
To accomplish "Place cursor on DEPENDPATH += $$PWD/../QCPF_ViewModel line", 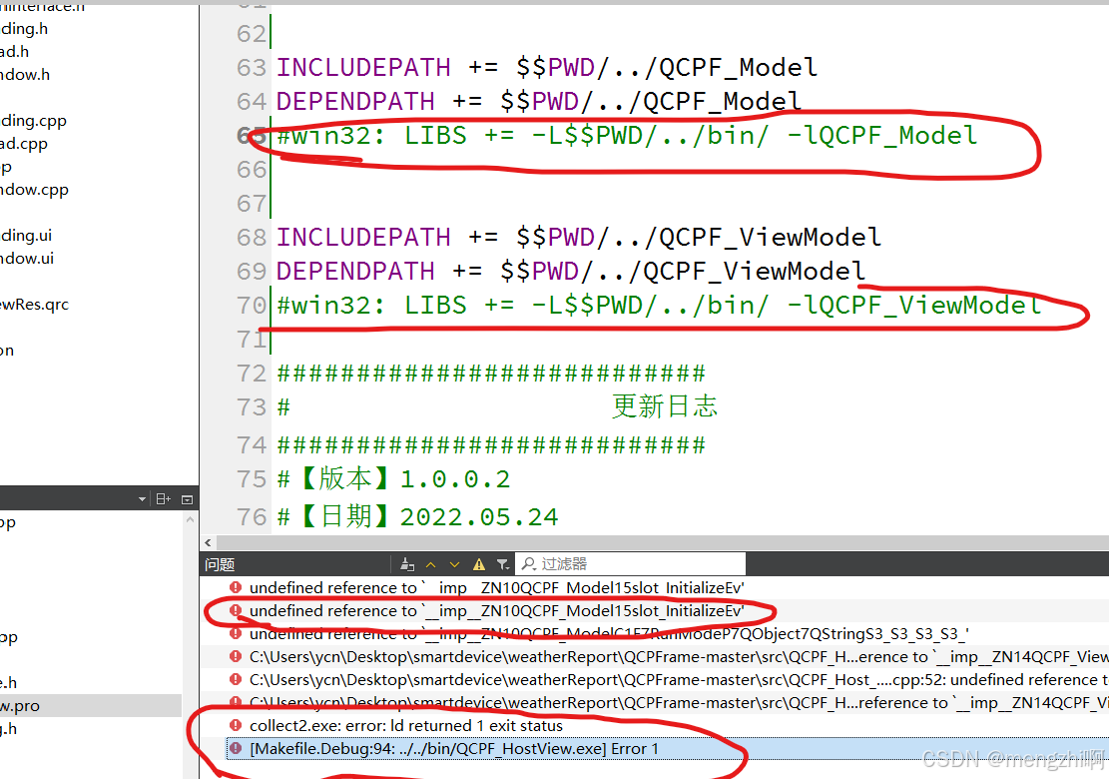I will pyautogui.click(x=571, y=271).
